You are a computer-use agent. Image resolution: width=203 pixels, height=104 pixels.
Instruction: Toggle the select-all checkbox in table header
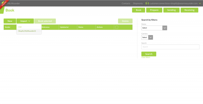click(117, 27)
